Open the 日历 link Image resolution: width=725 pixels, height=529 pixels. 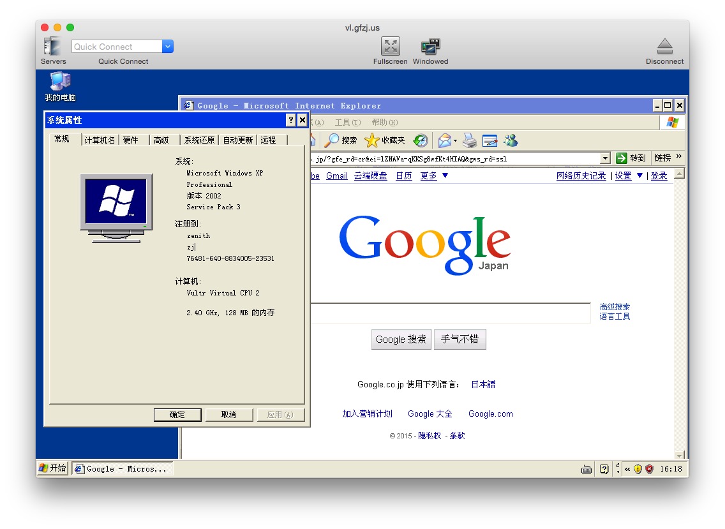pos(403,175)
